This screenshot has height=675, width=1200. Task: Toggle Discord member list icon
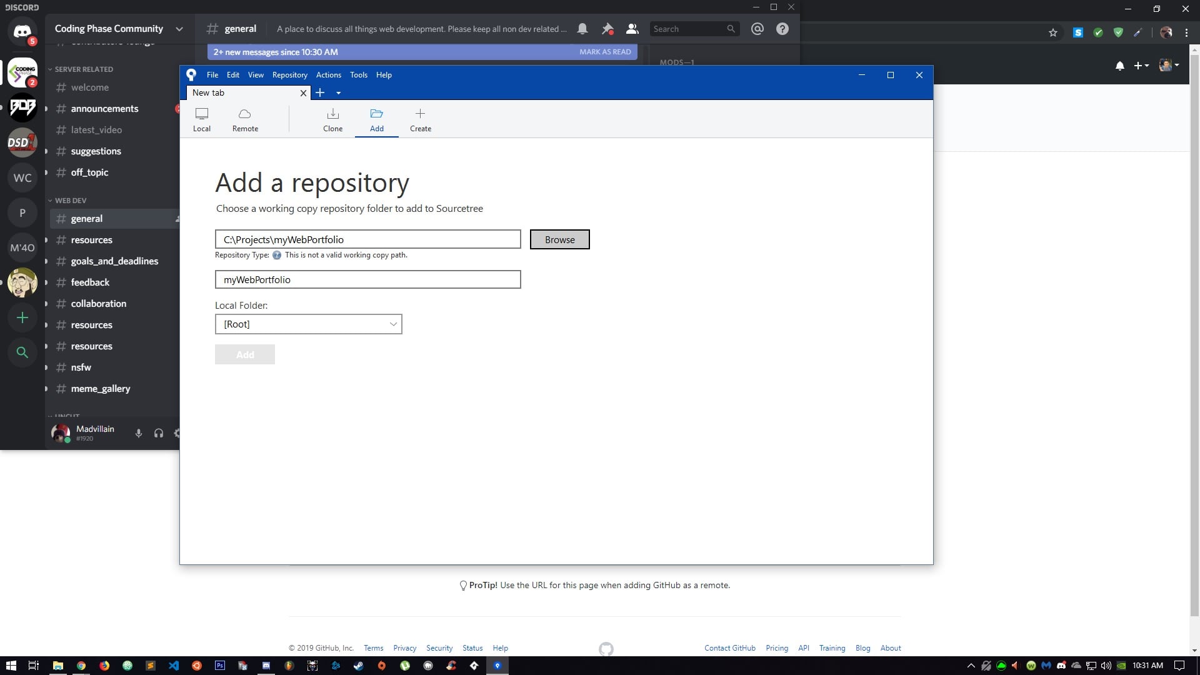coord(632,29)
